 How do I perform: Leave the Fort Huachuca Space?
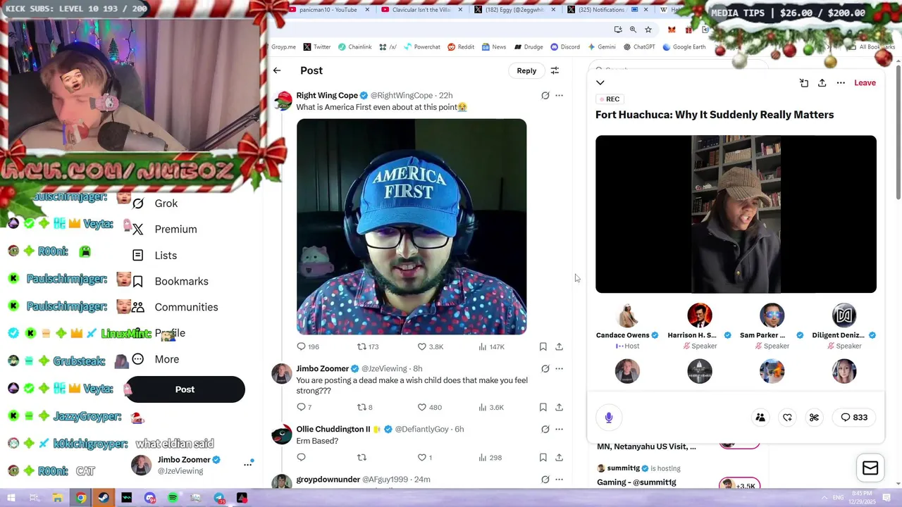pos(865,82)
